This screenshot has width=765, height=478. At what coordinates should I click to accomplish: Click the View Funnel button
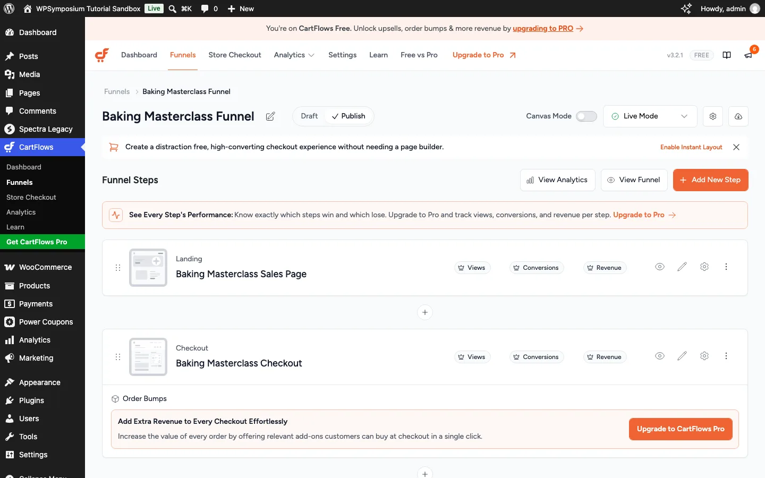tap(634, 180)
